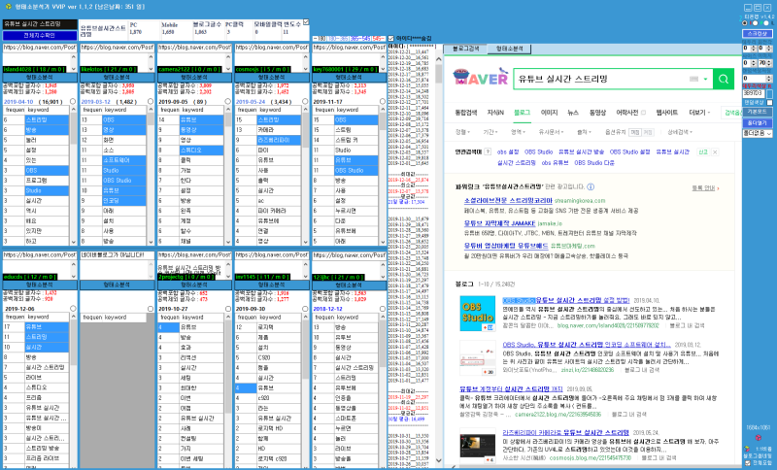777x470 pixels.
Task: Click the 2019-04-10 date in island4028 panel
Action: [18, 102]
